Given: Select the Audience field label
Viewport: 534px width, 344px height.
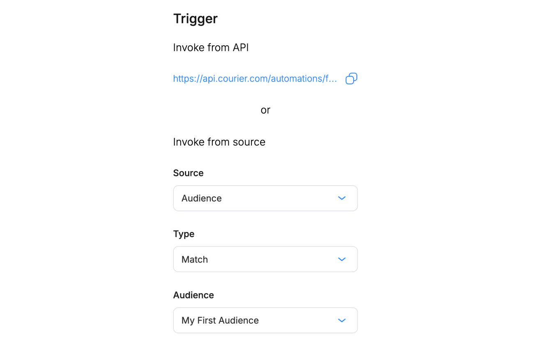Looking at the screenshot, I should pyautogui.click(x=193, y=295).
